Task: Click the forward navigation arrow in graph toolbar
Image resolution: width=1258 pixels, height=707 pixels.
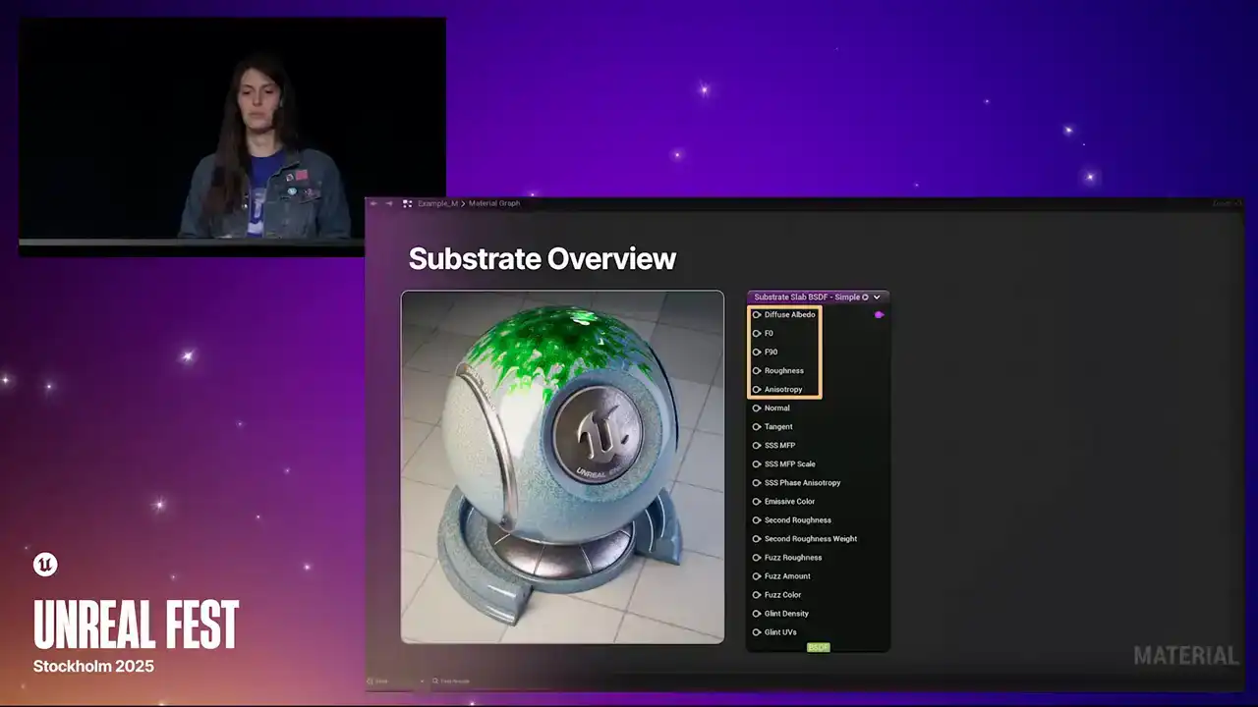Action: pos(389,203)
